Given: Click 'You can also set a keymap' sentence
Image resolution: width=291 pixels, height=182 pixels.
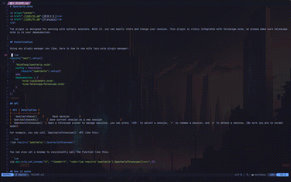Looking at the screenshot, I should pos(59,152).
